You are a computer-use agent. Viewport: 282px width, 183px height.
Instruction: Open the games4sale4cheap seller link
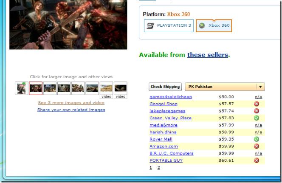170,97
